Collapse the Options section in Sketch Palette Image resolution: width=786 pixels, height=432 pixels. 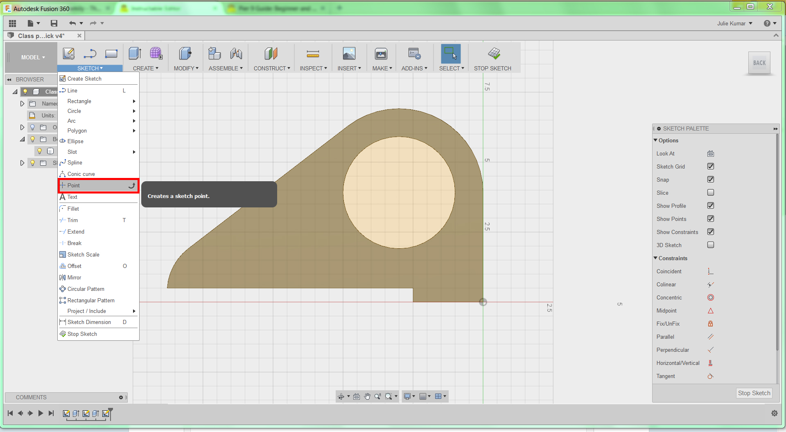pyautogui.click(x=655, y=140)
